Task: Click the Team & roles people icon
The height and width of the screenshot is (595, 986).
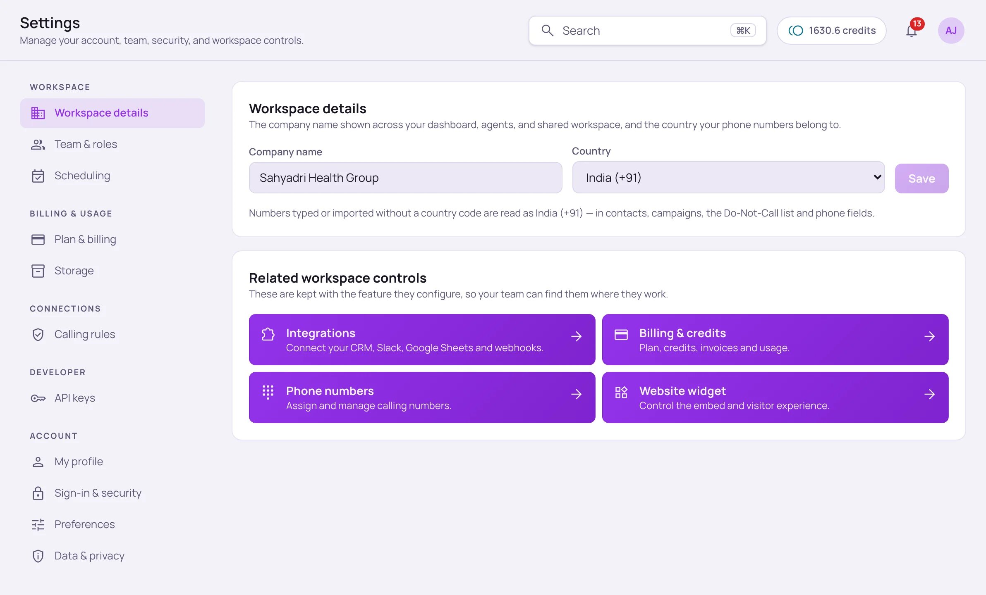Action: coord(38,144)
